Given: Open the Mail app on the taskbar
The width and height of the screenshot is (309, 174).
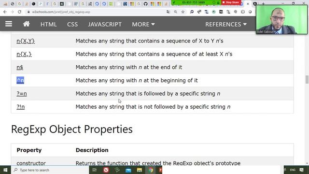Looking at the screenshot, I should click(128, 170).
